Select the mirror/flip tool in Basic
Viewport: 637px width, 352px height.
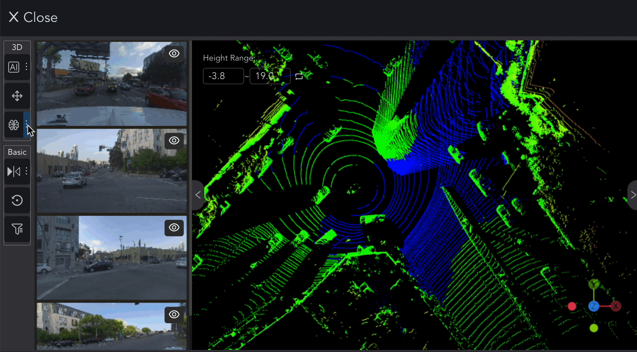tap(14, 171)
